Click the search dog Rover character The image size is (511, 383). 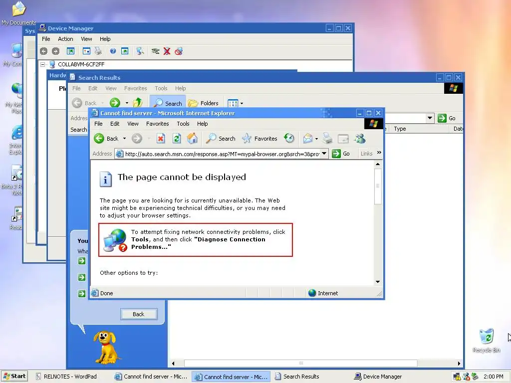tap(107, 347)
